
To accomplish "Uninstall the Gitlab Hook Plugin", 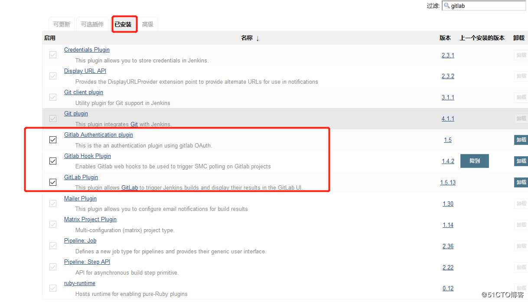I will 521,161.
